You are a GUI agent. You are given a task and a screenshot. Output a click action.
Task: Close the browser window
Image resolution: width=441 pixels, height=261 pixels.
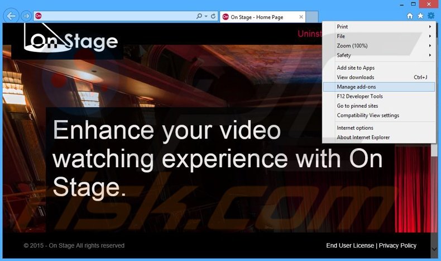pos(429,4)
